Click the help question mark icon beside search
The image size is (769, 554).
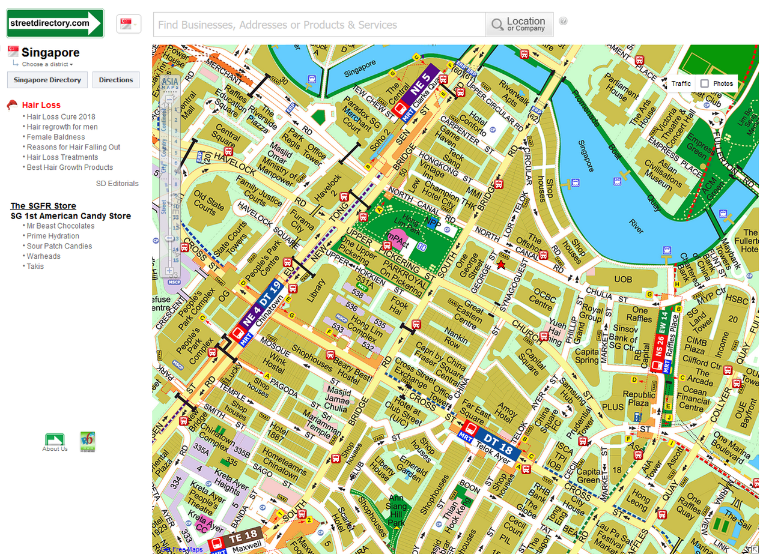tap(563, 21)
